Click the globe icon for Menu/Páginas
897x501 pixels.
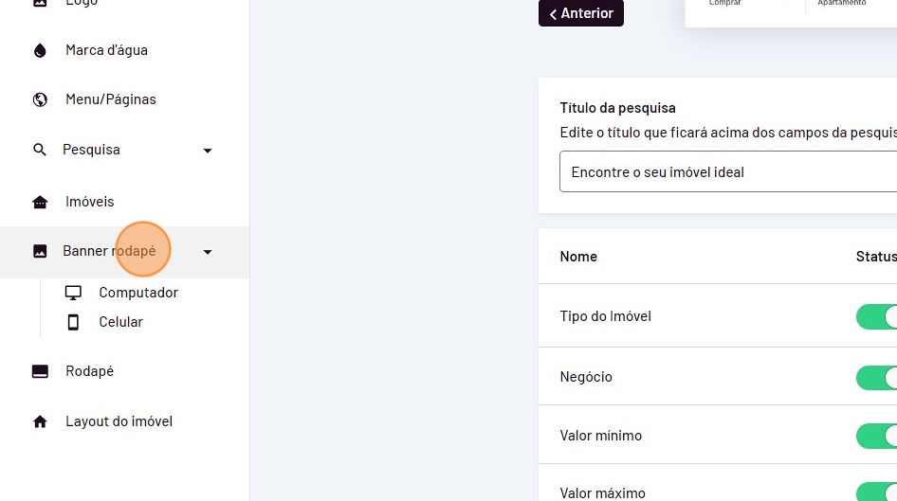tap(40, 99)
